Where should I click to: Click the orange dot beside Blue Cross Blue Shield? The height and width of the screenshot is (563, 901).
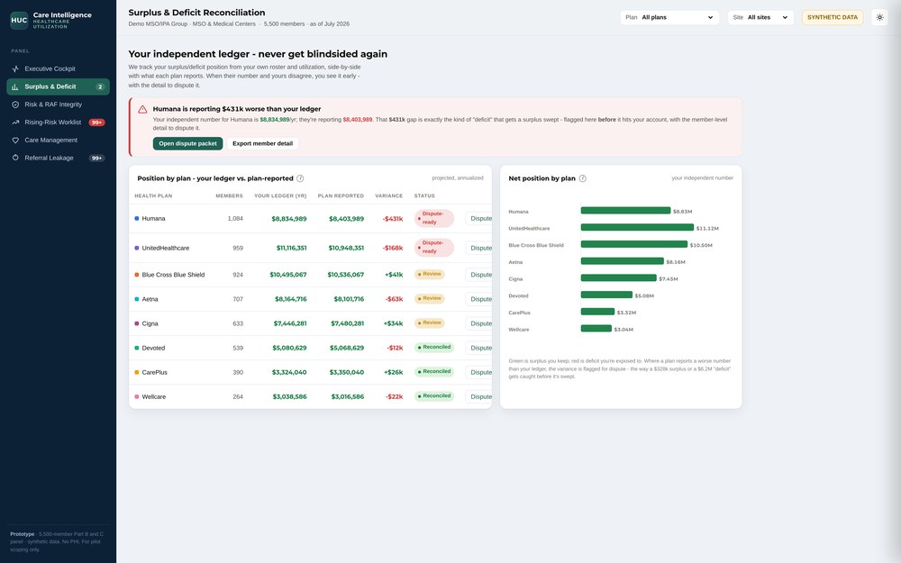coord(137,275)
